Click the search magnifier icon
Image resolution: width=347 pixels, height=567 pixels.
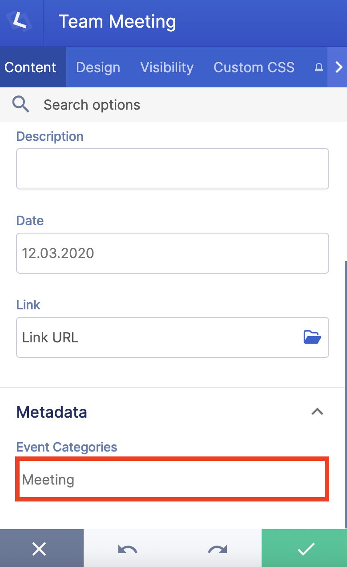tap(21, 104)
